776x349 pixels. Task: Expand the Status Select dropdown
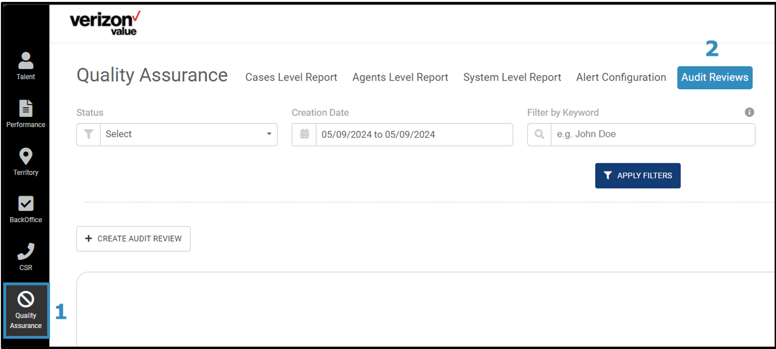tap(188, 134)
